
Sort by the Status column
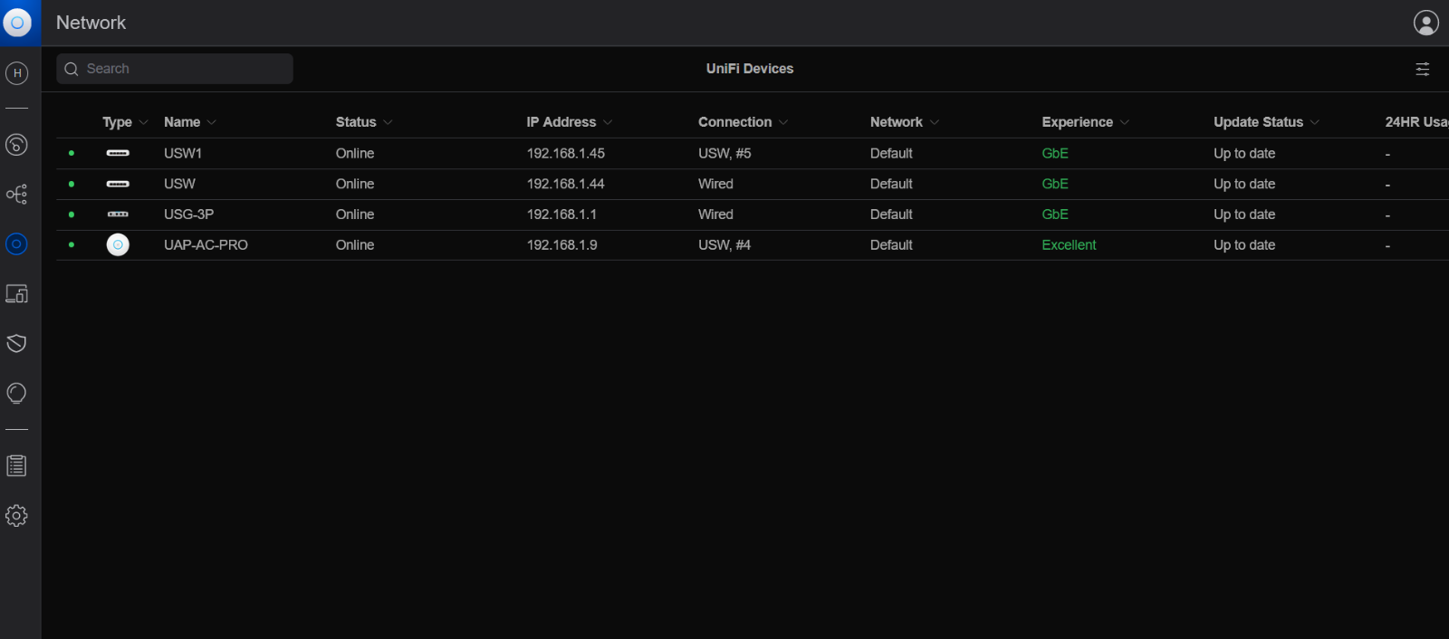364,122
